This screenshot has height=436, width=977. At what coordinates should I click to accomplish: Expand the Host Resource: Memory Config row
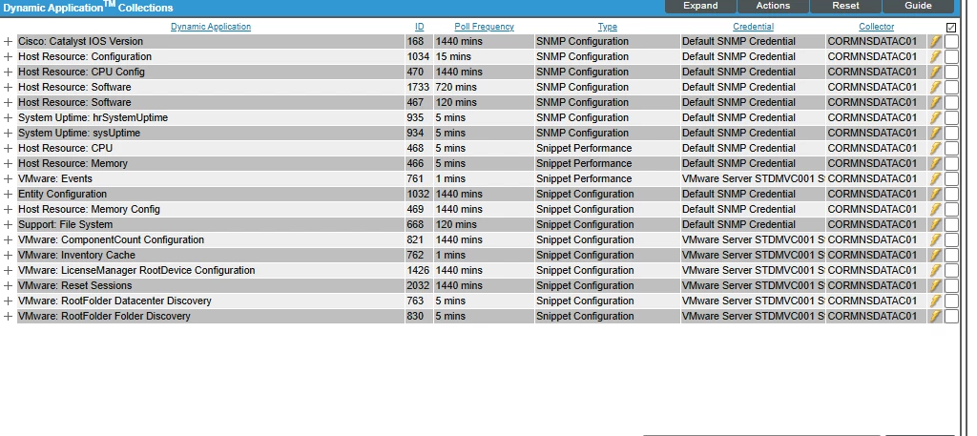point(8,209)
